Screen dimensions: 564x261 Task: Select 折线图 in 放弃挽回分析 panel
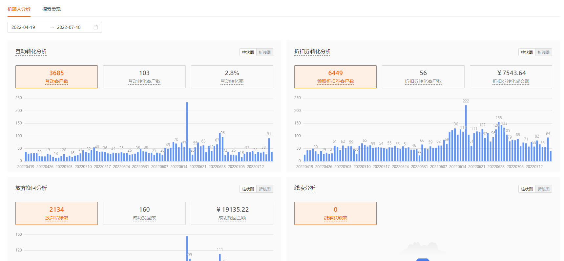265,189
